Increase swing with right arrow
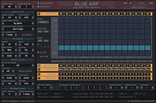 click(33, 50)
